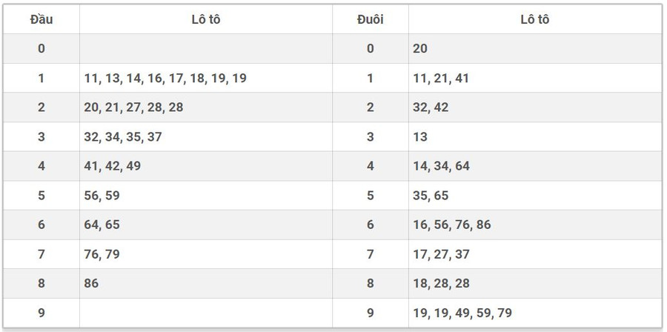Click the cell with 16, 56, 76, 86

click(x=452, y=225)
